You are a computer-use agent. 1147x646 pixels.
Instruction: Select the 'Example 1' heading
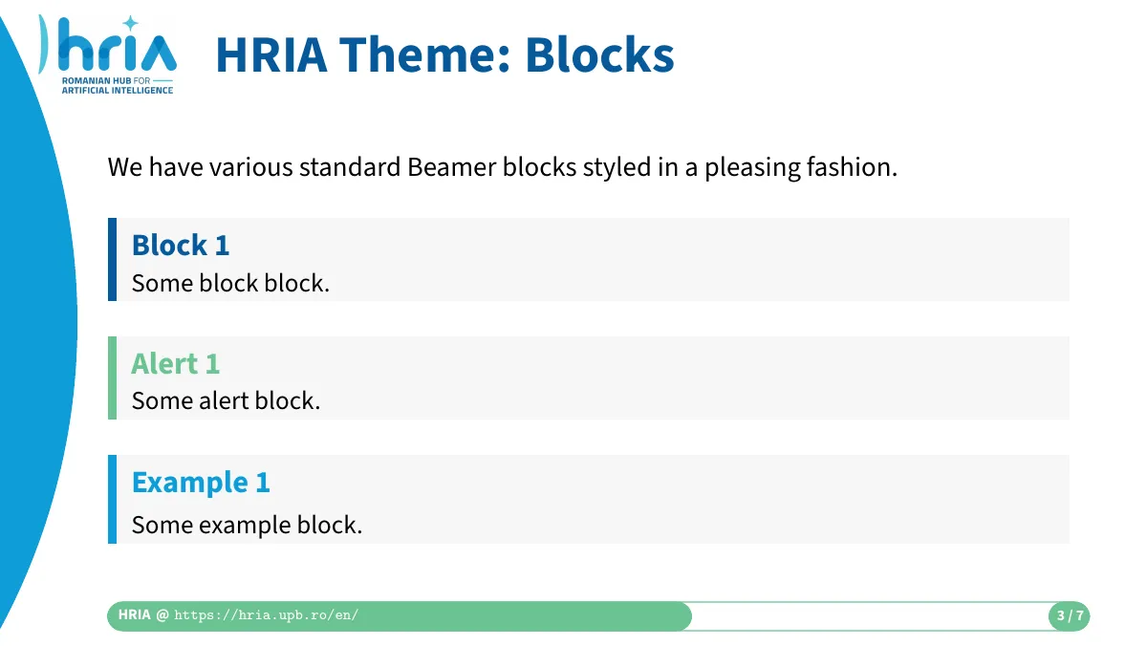201,482
